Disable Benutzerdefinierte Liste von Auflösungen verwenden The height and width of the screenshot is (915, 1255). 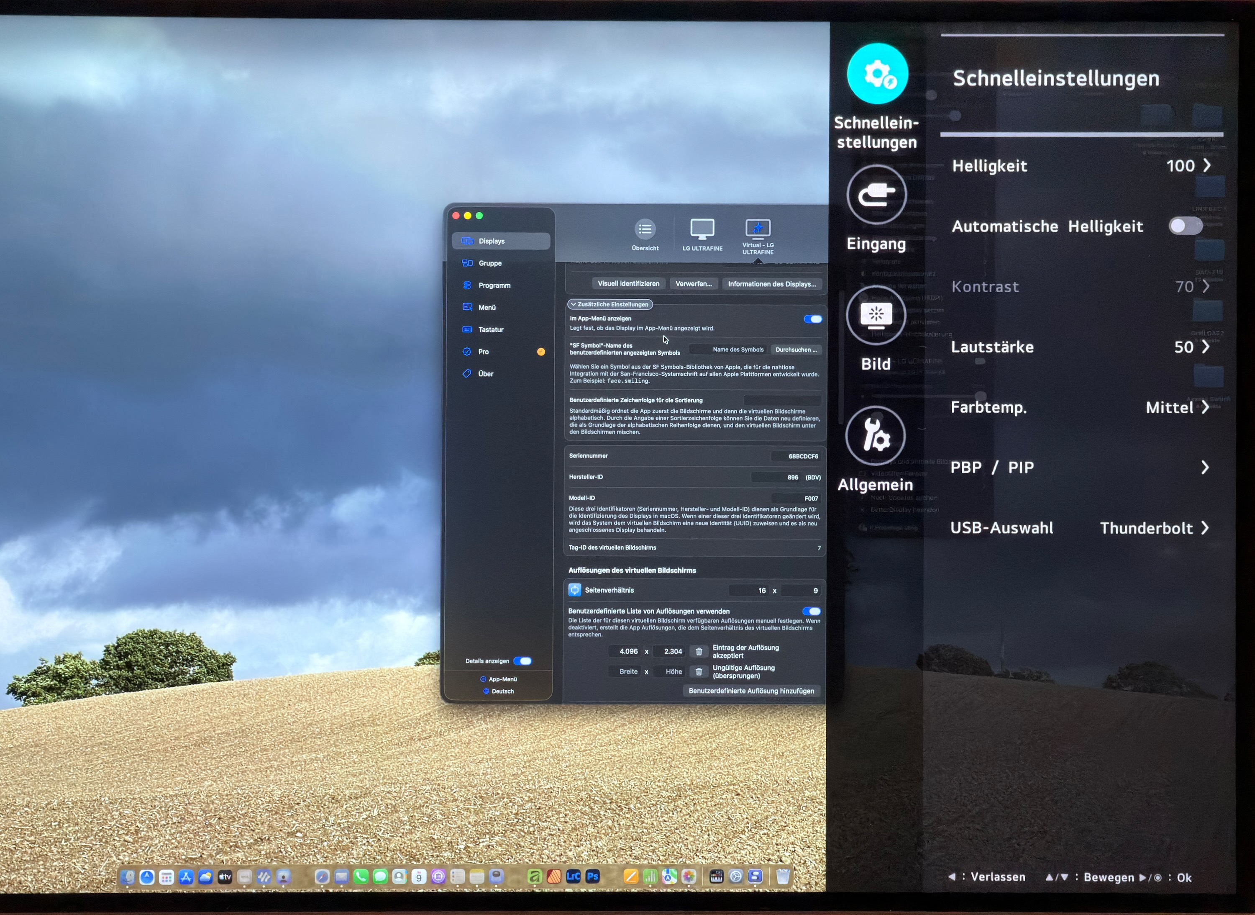811,612
